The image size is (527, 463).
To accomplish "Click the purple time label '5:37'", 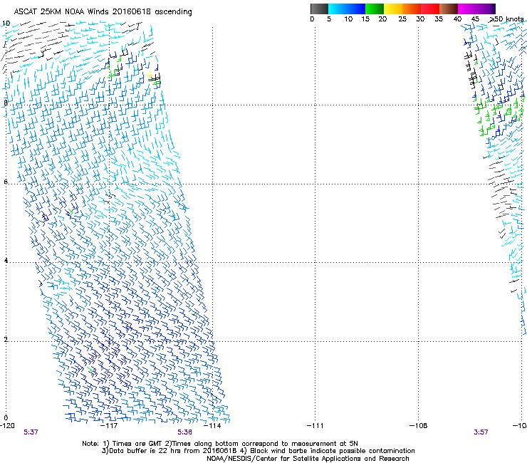I will 31,432.
